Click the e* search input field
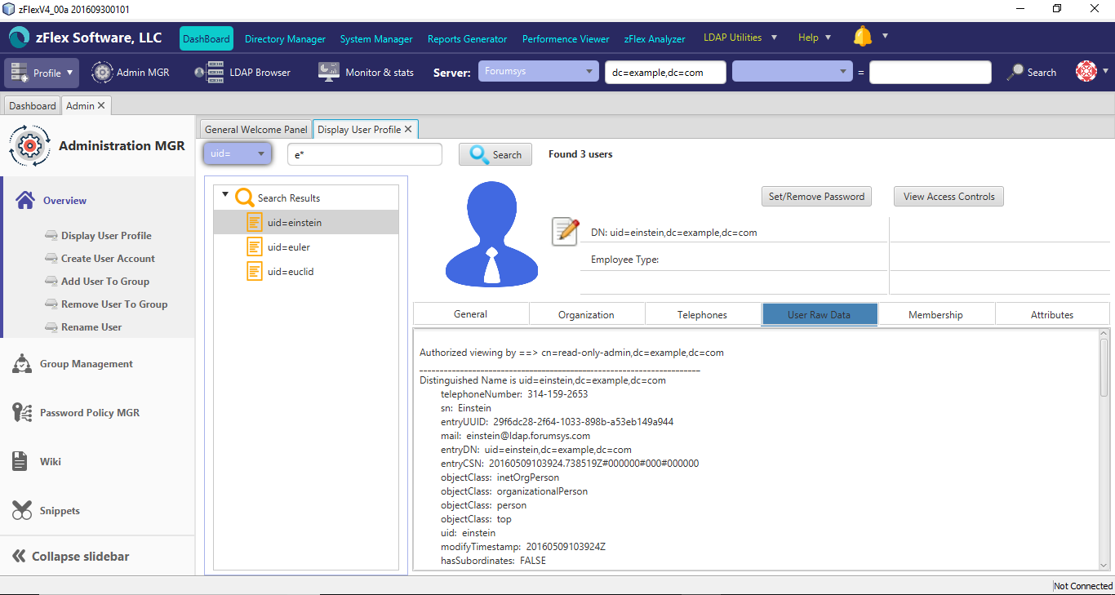This screenshot has height=595, width=1115. tap(365, 154)
